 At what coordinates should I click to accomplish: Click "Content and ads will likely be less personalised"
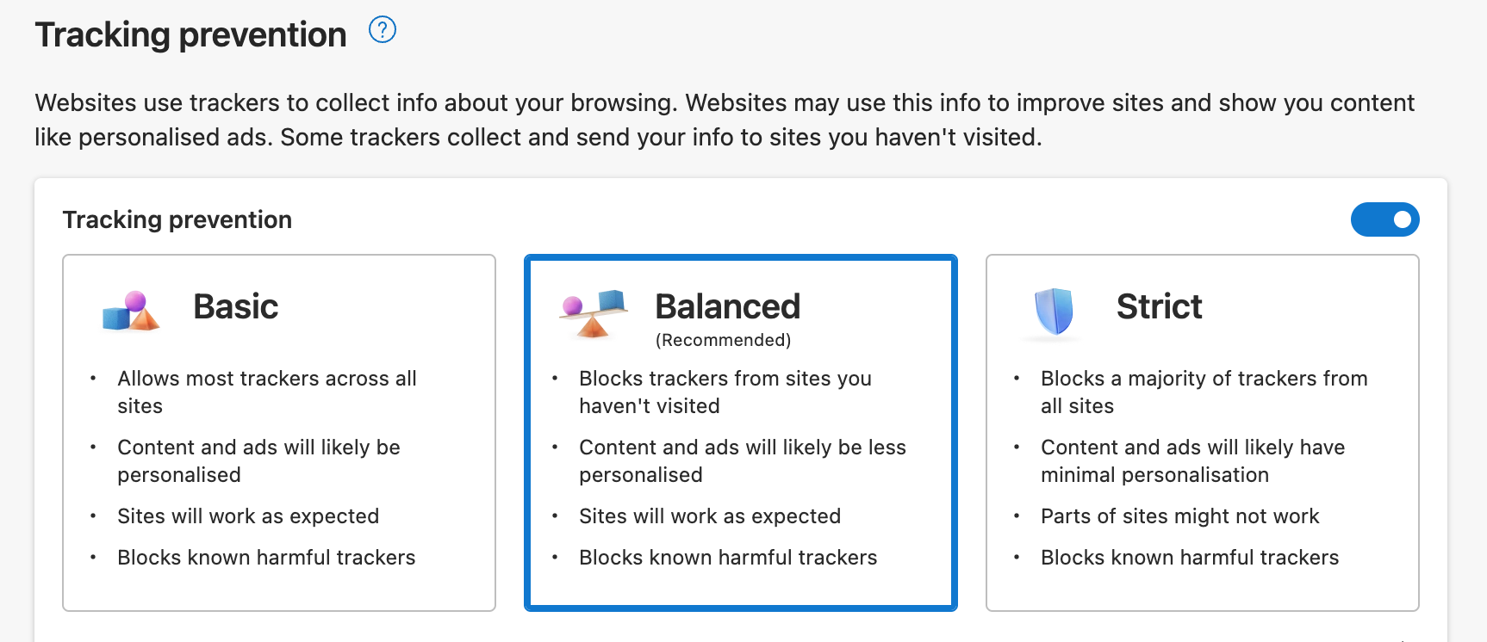742,460
